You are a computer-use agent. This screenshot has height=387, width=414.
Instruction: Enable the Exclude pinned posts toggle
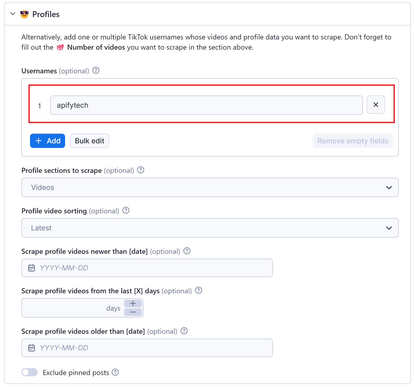[29, 372]
